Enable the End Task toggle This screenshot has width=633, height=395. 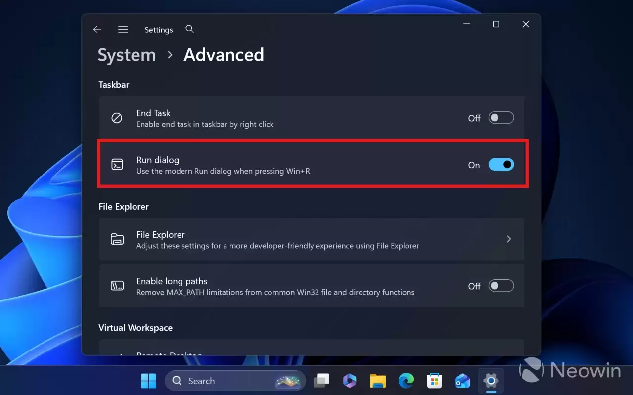tap(501, 117)
